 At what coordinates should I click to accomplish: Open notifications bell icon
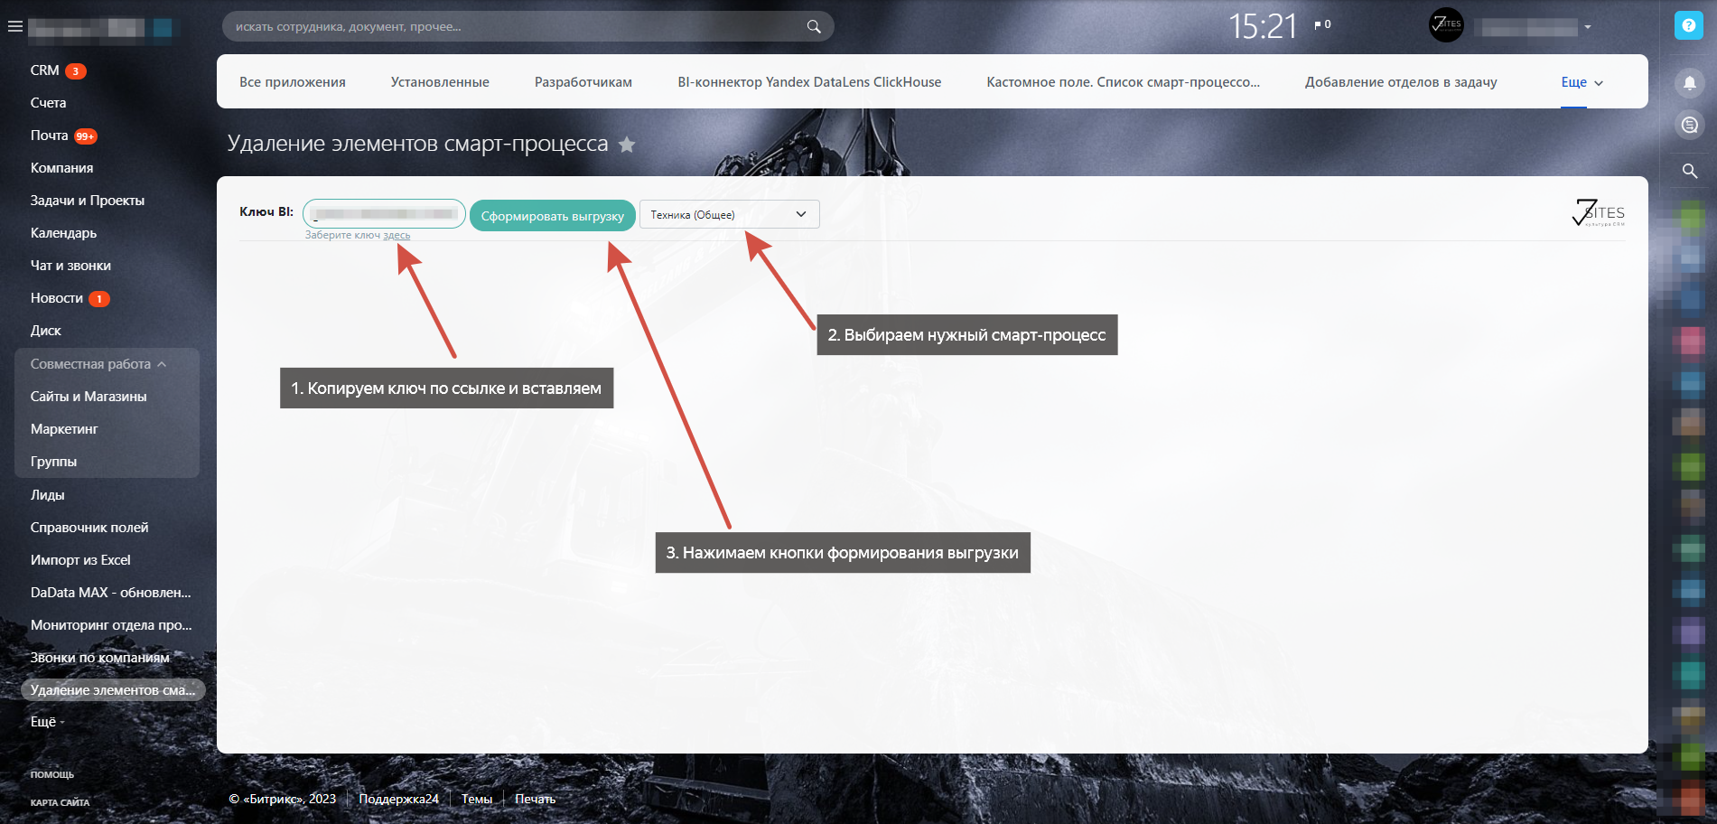[1689, 83]
